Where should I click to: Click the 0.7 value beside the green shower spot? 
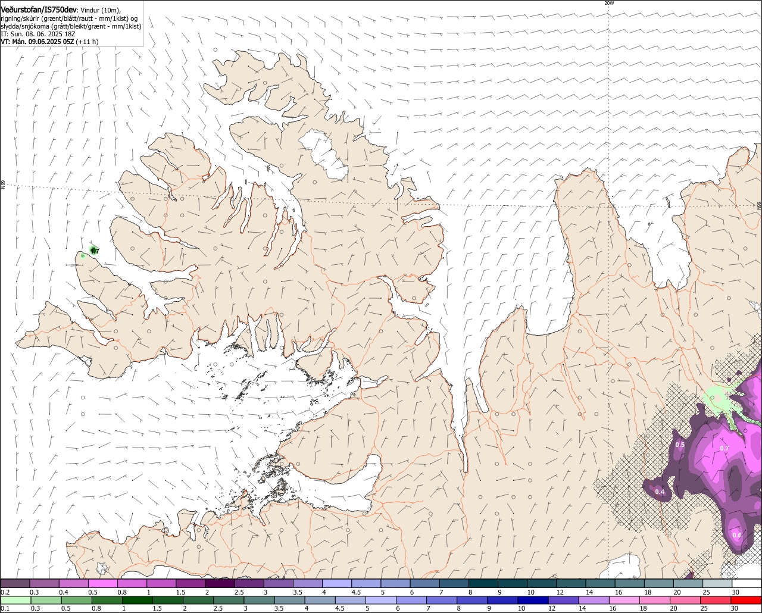[95, 252]
